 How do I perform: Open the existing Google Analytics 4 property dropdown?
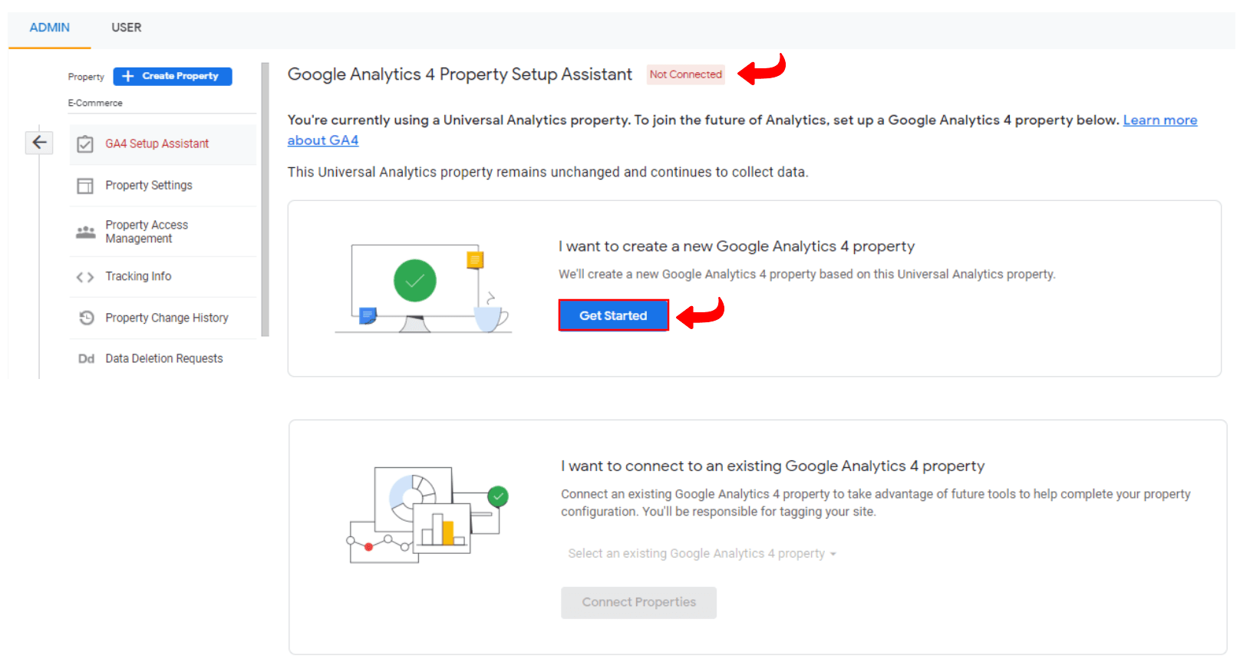[x=701, y=553]
